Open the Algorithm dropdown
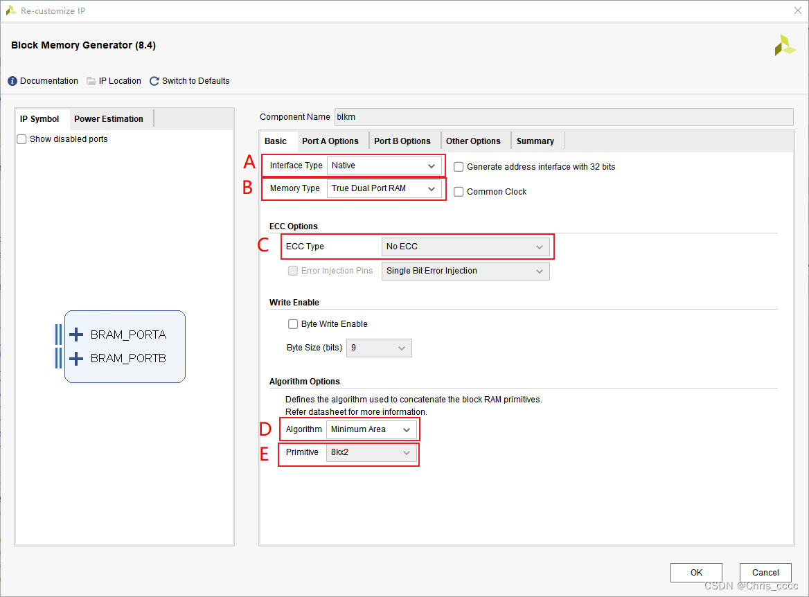The height and width of the screenshot is (597, 809). point(371,429)
